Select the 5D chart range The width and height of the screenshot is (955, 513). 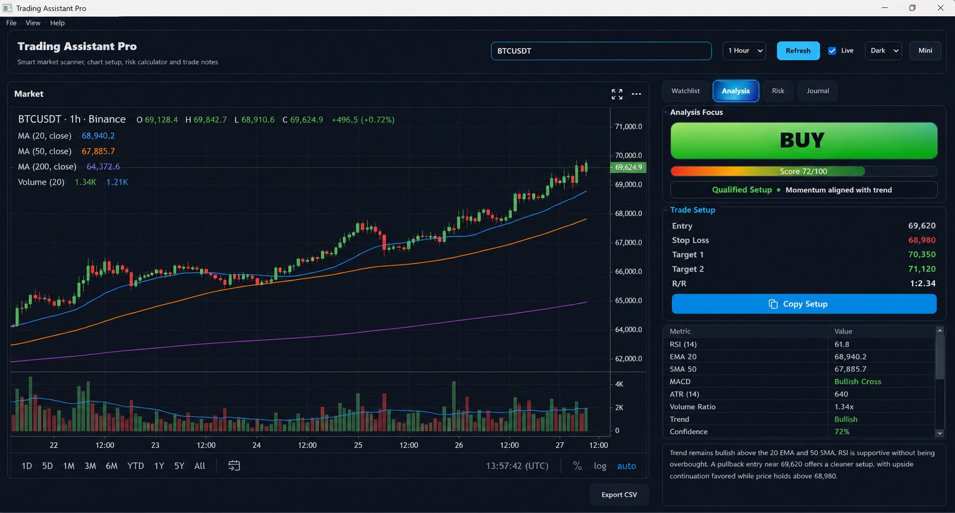[47, 466]
